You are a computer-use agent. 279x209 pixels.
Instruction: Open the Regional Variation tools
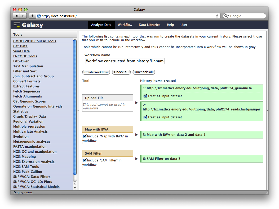[x=28, y=121]
